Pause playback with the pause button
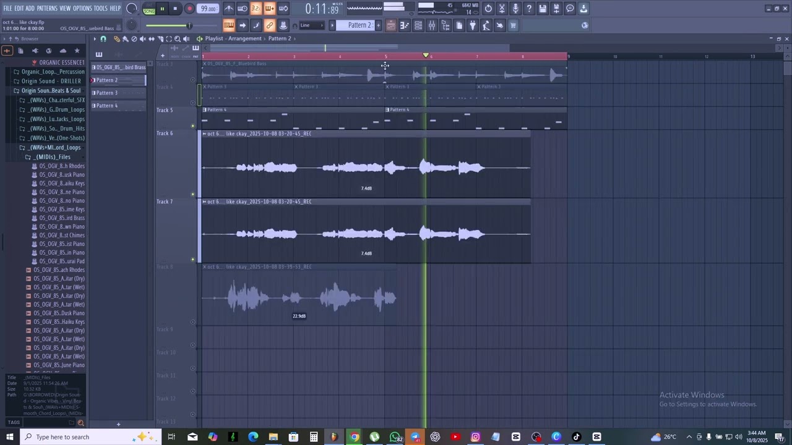The width and height of the screenshot is (792, 445). tap(162, 9)
